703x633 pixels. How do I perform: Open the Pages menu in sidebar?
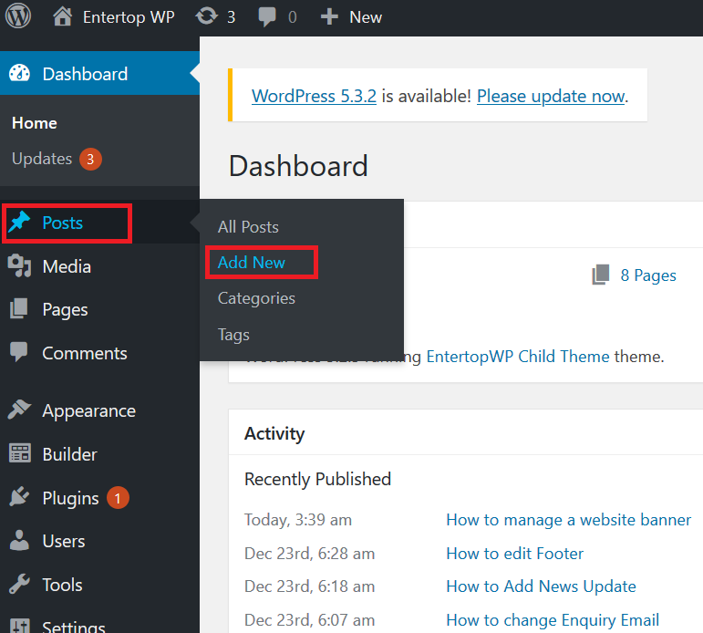(65, 310)
